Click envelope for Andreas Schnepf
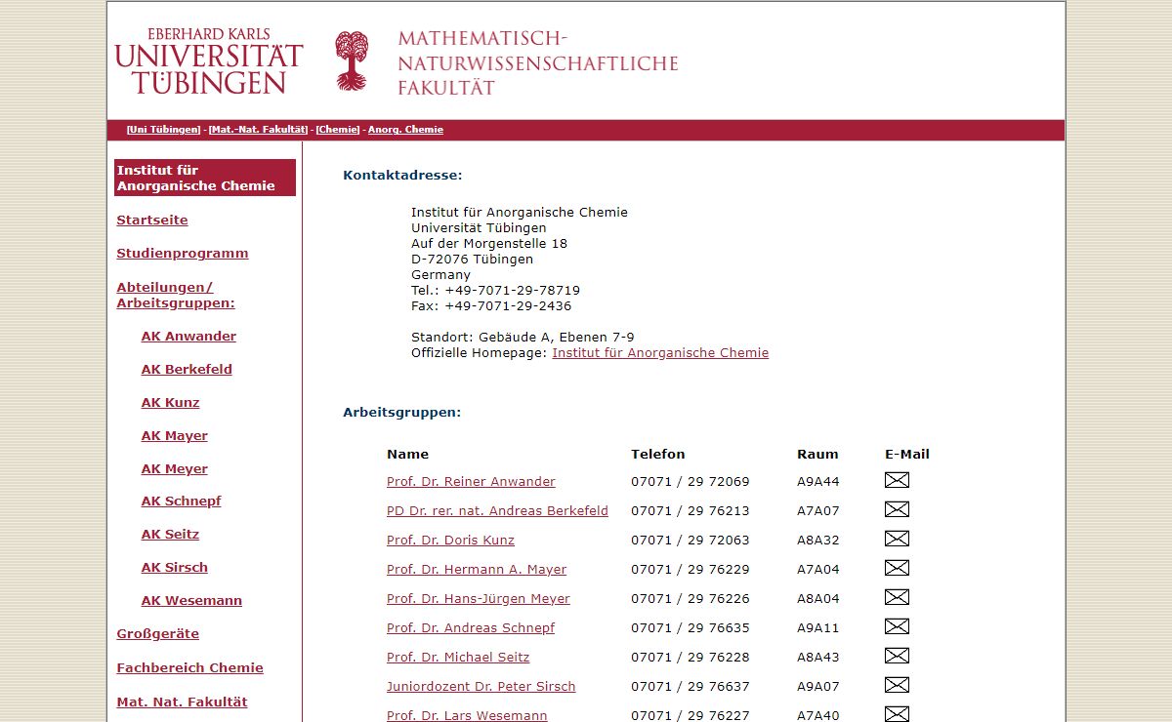 click(x=897, y=626)
